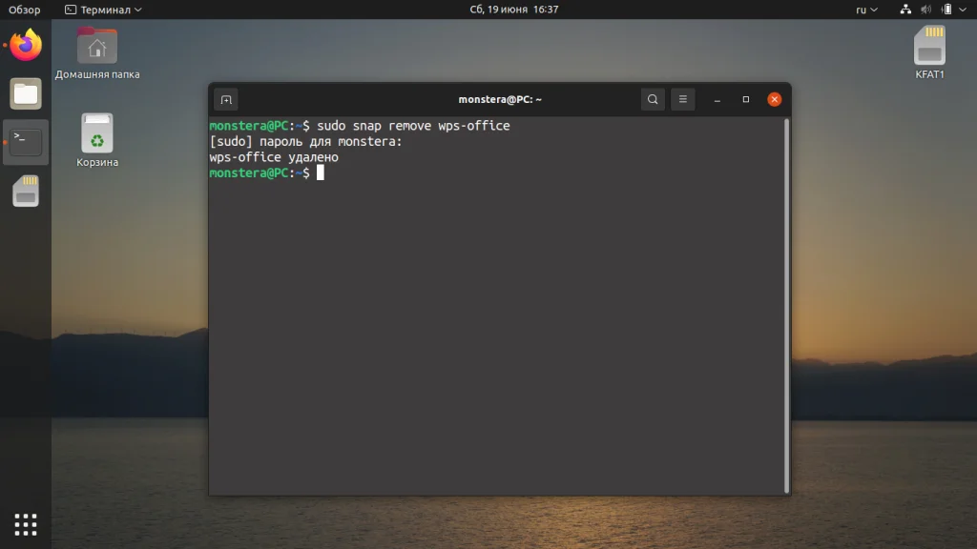977x549 pixels.
Task: Select the Корзина trash icon
Action: click(97, 140)
